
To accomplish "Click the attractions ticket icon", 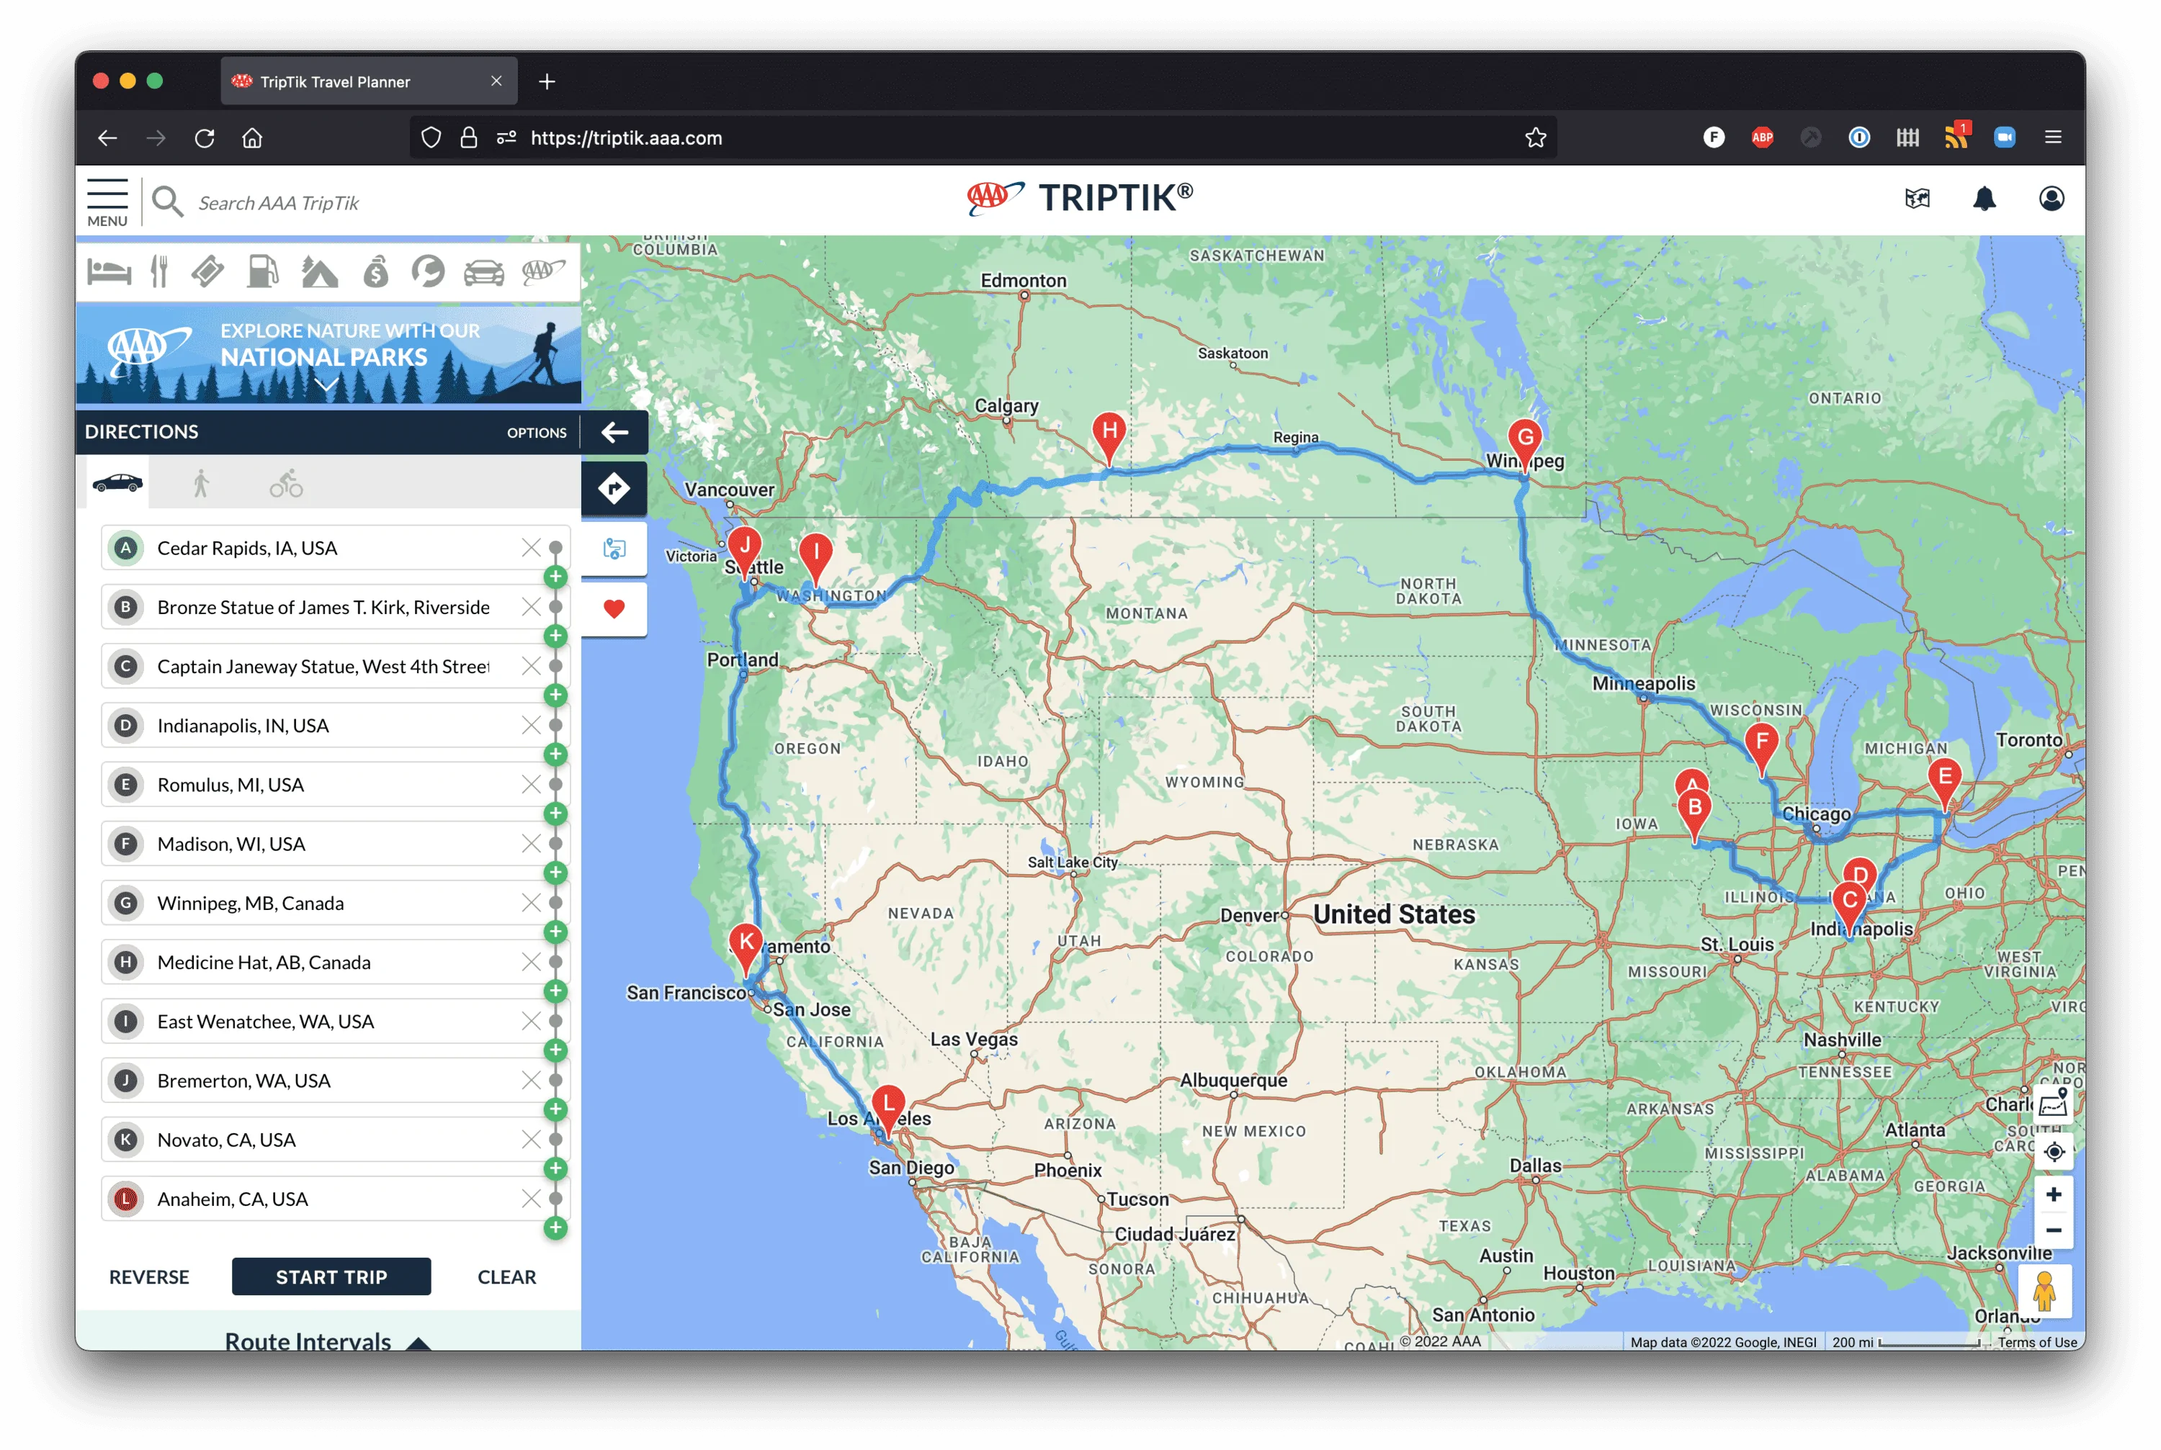I will [208, 272].
